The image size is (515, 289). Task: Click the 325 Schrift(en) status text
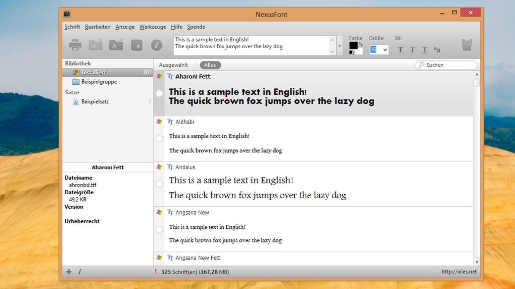(x=195, y=271)
